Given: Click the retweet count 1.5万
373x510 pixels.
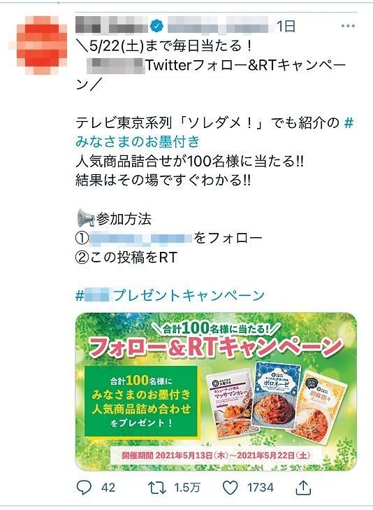Looking at the screenshot, I should coord(187,488).
